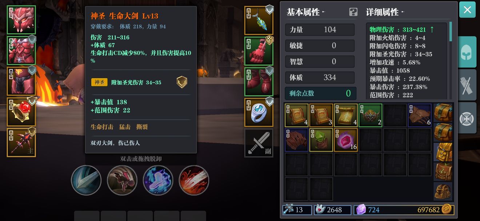480x221 pixels.
Task: Select the main-hand greatsword slot
Action: coord(21,143)
